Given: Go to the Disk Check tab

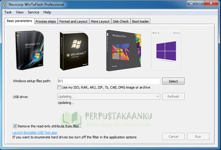Looking at the screenshot, I should click(x=121, y=21).
